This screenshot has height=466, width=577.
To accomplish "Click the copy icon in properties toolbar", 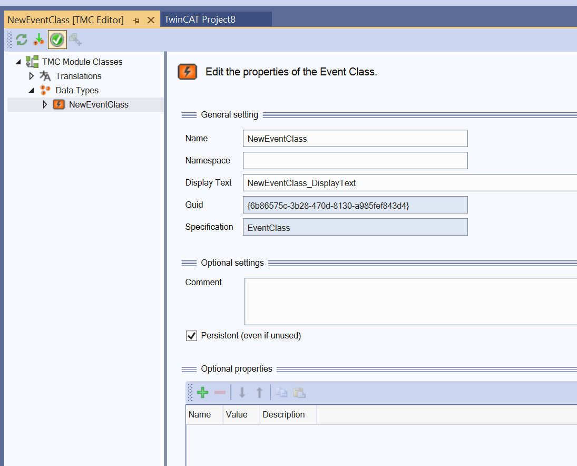I will coord(281,392).
